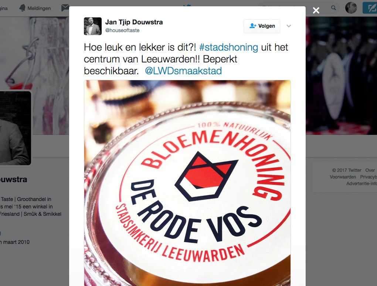The width and height of the screenshot is (377, 286).
Task: Click Jan Tjip Douwstra's avatar in the tweet
Action: [92, 26]
